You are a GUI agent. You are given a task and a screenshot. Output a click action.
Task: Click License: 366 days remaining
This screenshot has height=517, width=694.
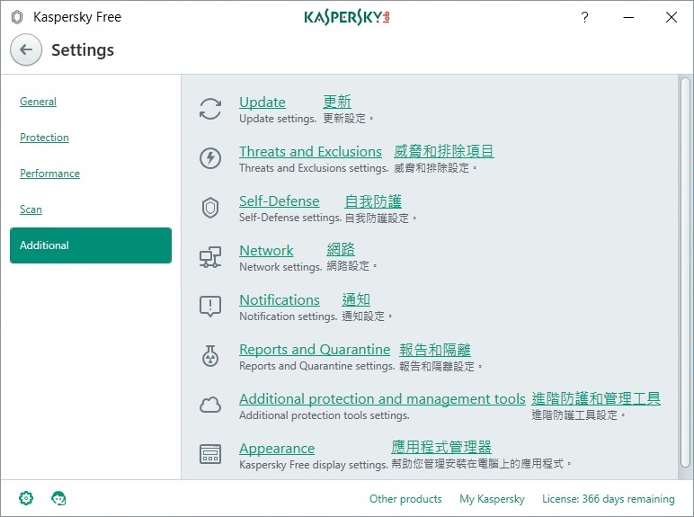point(609,499)
